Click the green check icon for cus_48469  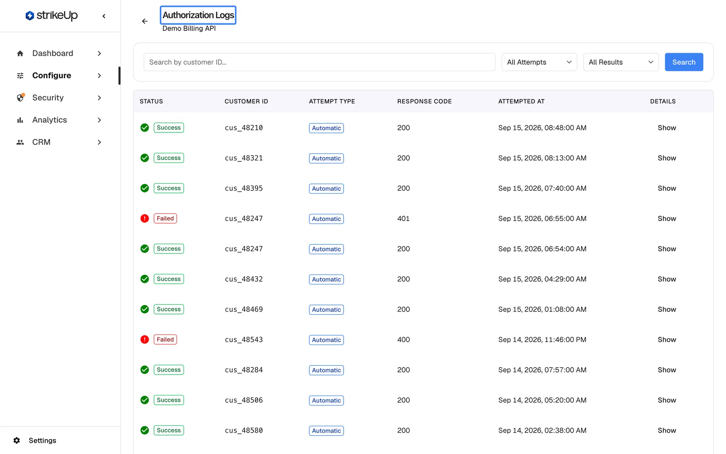(x=145, y=309)
